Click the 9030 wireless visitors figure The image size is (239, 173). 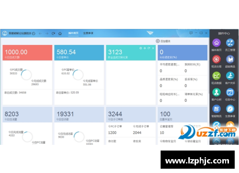tap(61, 137)
